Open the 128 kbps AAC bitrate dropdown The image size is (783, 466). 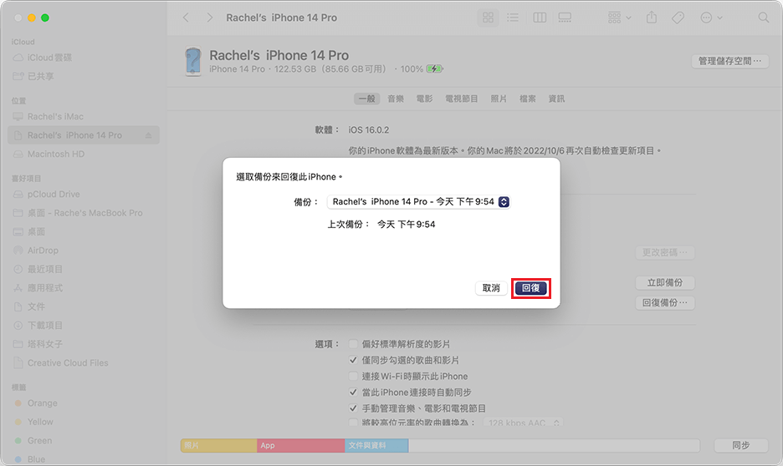tap(523, 423)
